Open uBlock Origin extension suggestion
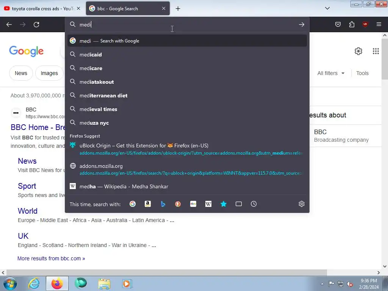Screen dimensions: 388x291 click(x=187, y=149)
